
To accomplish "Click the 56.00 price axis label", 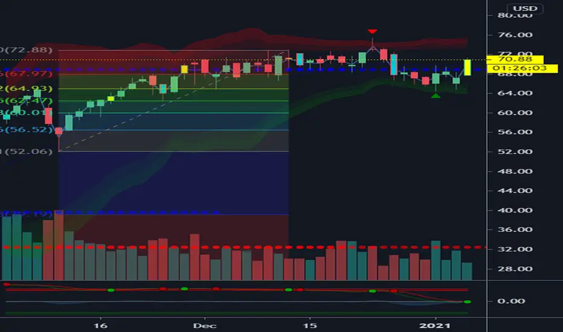I will click(515, 132).
